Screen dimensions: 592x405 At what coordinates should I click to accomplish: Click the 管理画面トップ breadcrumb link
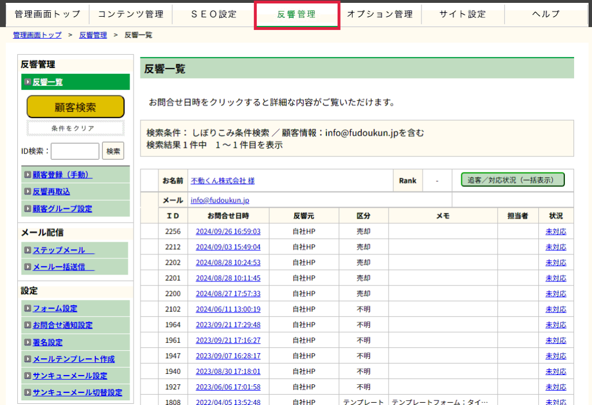(x=37, y=35)
